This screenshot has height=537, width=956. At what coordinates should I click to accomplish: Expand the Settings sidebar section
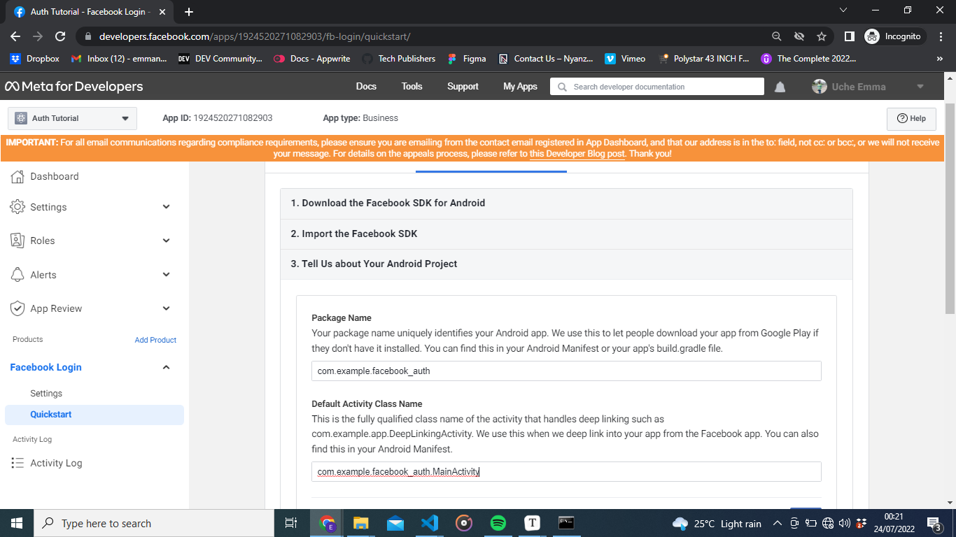coord(91,207)
